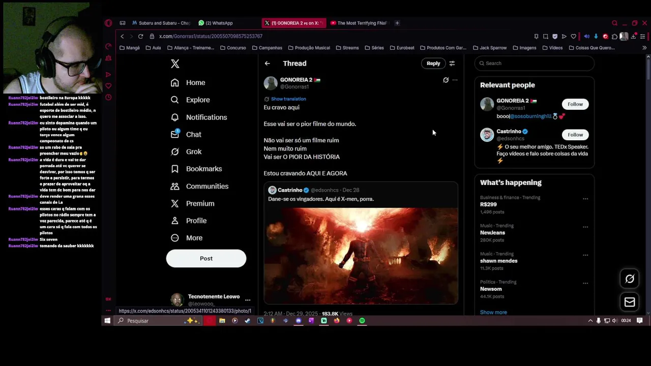This screenshot has width=651, height=366.
Task: Click Castrinho name in quoted post
Action: [x=290, y=190]
